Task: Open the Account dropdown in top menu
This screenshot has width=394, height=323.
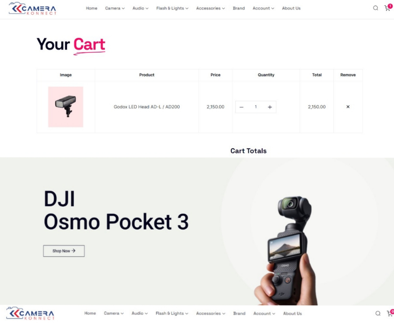Action: (x=263, y=8)
